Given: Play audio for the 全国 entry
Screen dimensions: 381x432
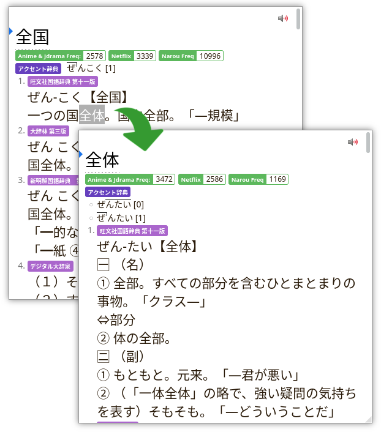Looking at the screenshot, I should [282, 19].
